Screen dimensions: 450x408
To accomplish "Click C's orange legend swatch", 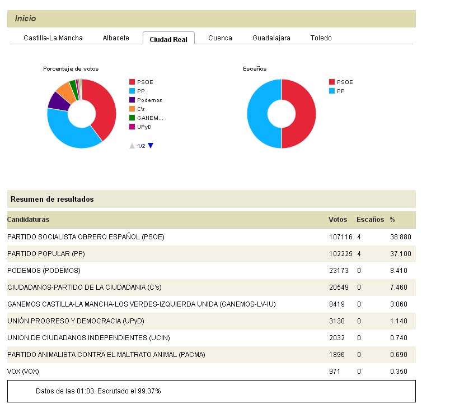I will (132, 109).
